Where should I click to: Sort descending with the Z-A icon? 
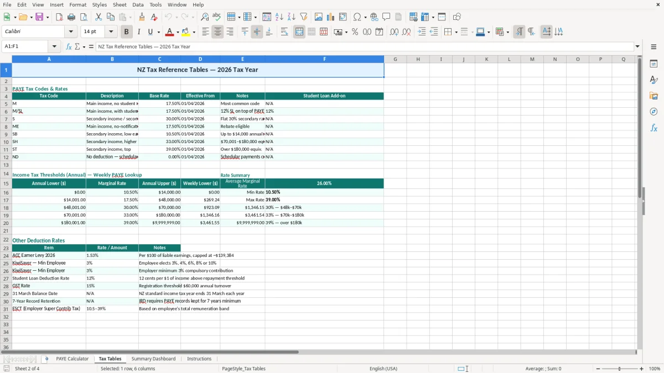(x=291, y=17)
